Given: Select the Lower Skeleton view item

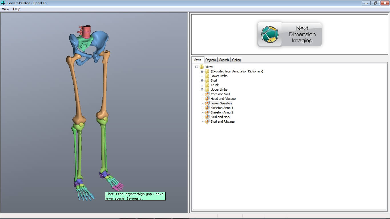Looking at the screenshot, I should click(221, 103).
